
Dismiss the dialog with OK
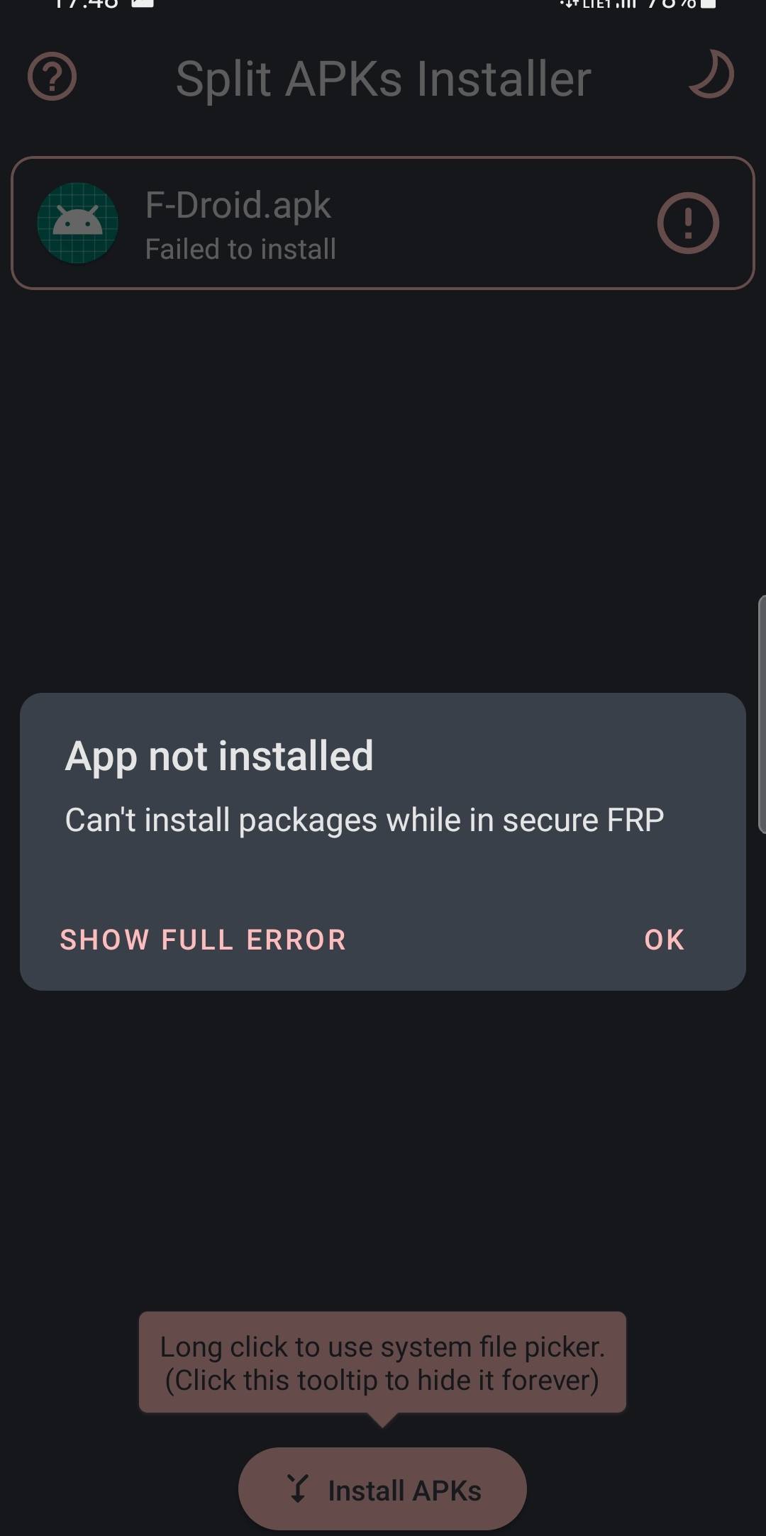(665, 940)
